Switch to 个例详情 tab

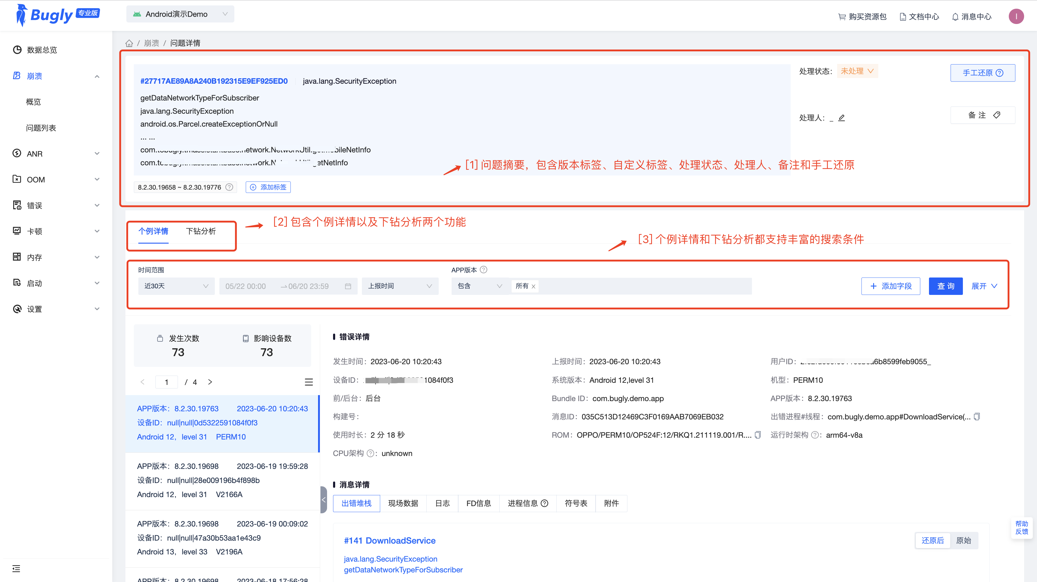(x=153, y=231)
